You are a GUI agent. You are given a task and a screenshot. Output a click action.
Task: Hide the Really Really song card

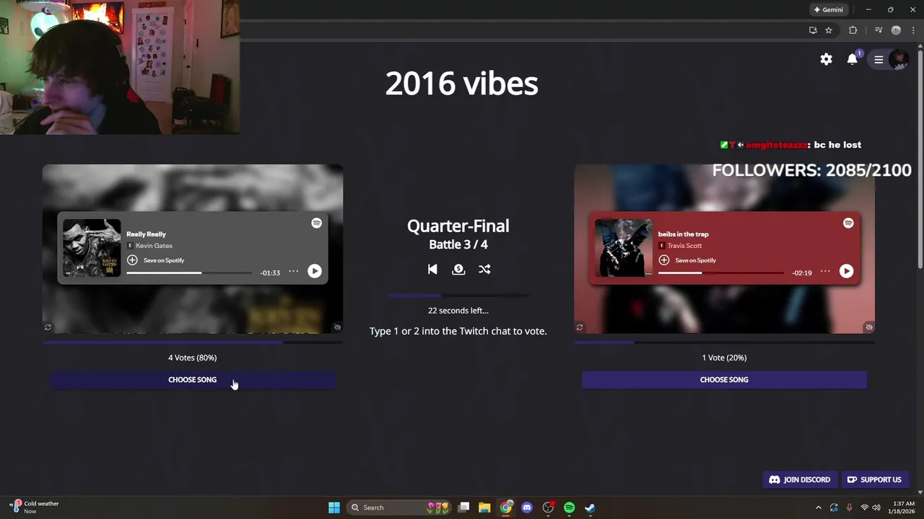[337, 327]
